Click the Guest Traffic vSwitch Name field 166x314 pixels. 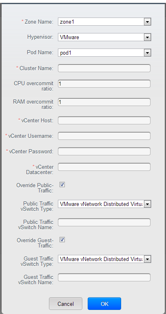tap(104, 278)
